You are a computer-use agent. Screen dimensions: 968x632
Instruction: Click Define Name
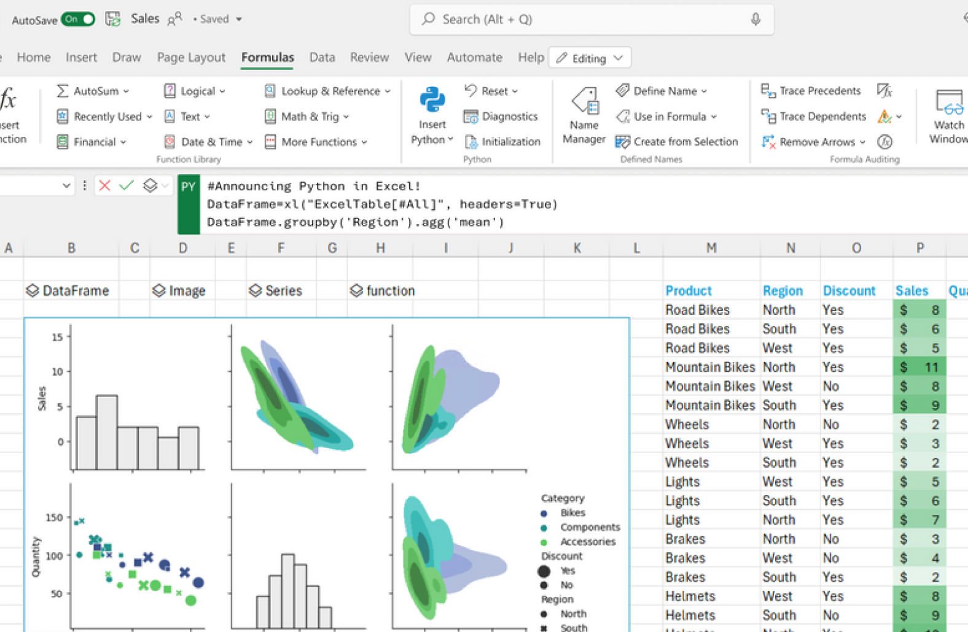(x=661, y=91)
